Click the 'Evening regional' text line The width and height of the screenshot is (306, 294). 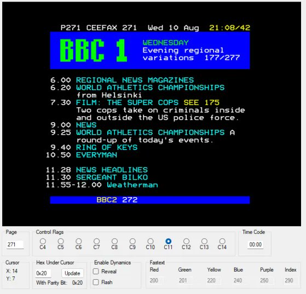(183, 50)
